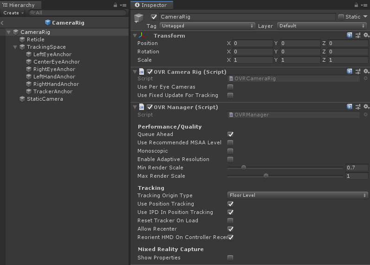
Task: Click the Inspector panel lock icon
Action: [356, 5]
